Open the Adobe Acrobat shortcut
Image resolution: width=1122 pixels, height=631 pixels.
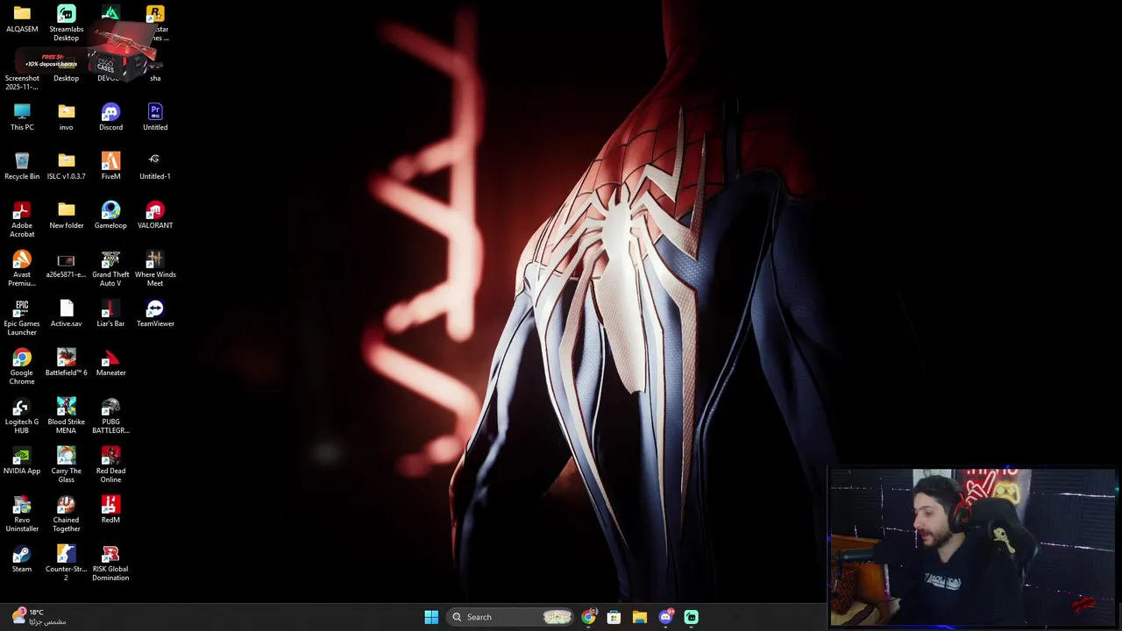(22, 219)
